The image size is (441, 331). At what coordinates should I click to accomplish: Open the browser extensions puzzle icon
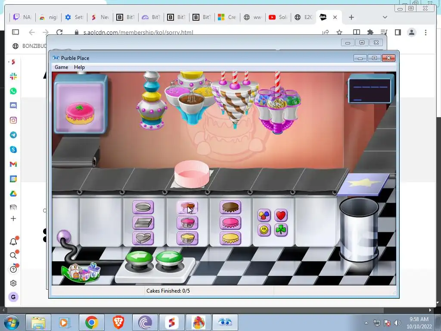point(370,32)
